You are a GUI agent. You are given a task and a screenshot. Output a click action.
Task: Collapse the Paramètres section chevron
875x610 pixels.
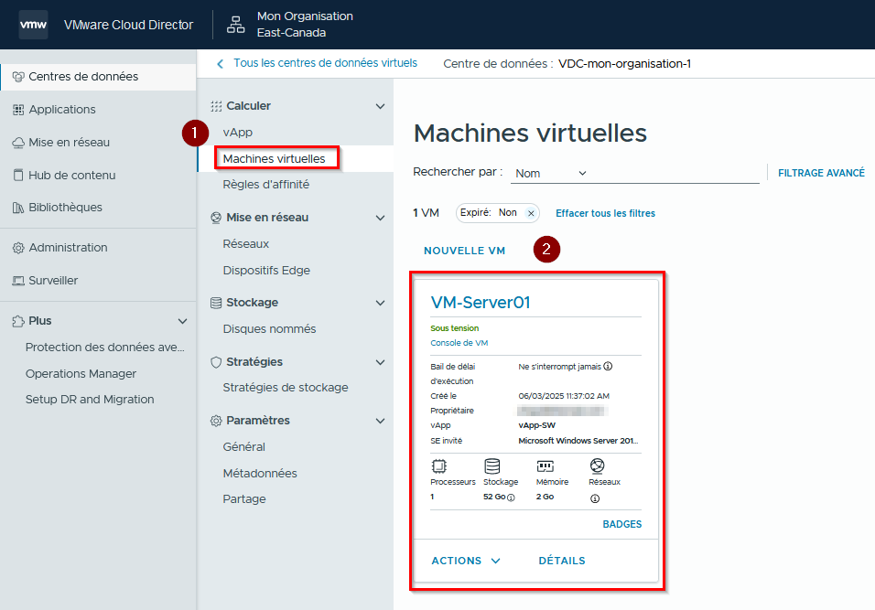tap(380, 421)
